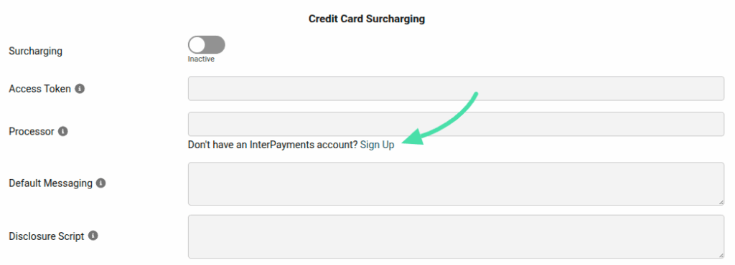Open the Default Messaging info tooltip icon
The width and height of the screenshot is (735, 265).
pyautogui.click(x=100, y=183)
